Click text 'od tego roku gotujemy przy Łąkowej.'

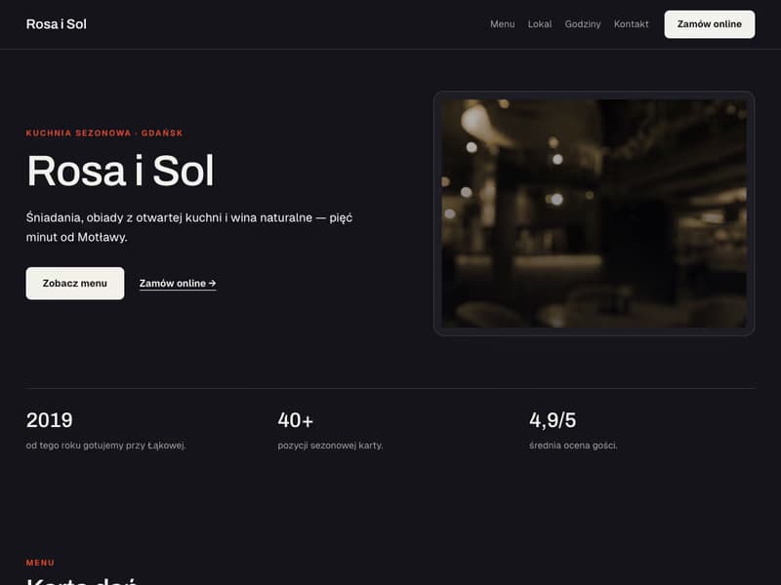(x=106, y=446)
